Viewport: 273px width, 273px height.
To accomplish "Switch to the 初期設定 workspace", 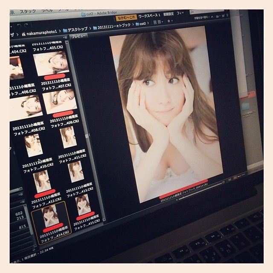I will [x=168, y=14].
